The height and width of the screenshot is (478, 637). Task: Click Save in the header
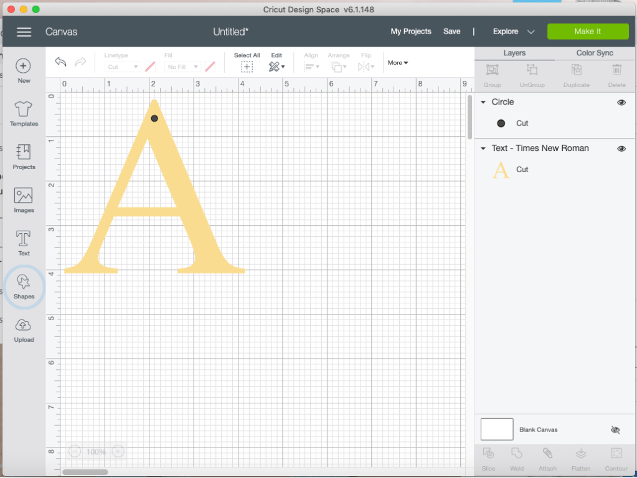point(451,32)
